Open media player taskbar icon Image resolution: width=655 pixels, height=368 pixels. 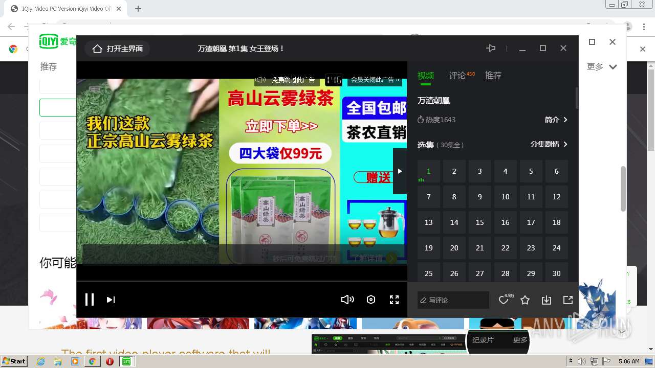click(x=75, y=361)
